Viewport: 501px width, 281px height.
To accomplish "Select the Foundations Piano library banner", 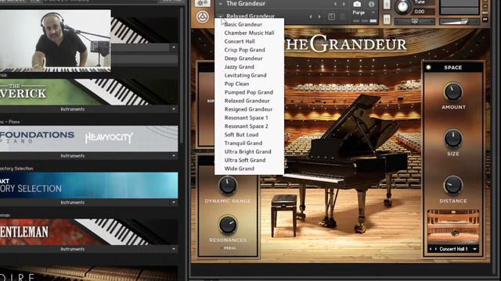I will click(x=88, y=139).
